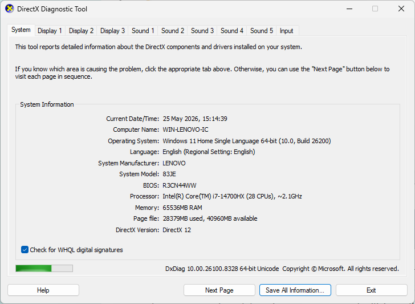This screenshot has width=415, height=304.
Task: Open the Input tab
Action: (x=287, y=31)
